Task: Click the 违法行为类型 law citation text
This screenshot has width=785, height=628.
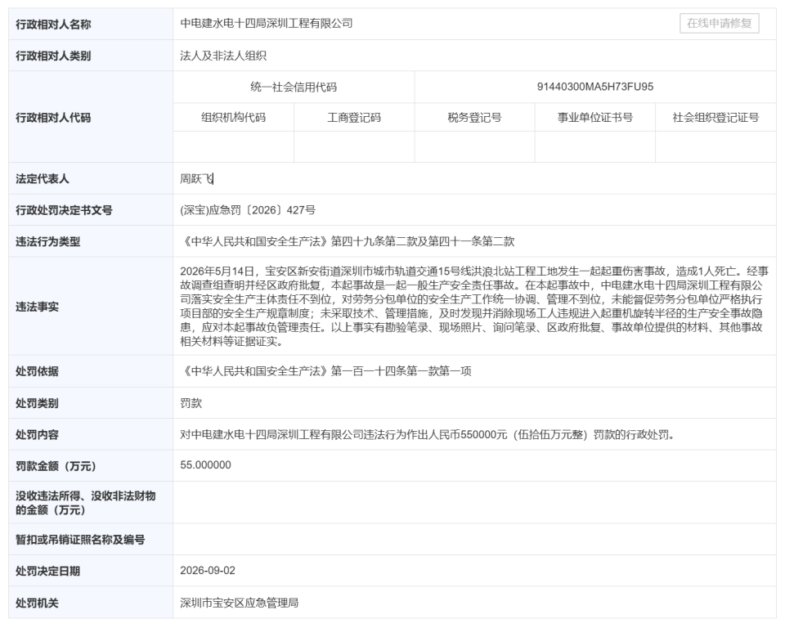Action: (348, 242)
